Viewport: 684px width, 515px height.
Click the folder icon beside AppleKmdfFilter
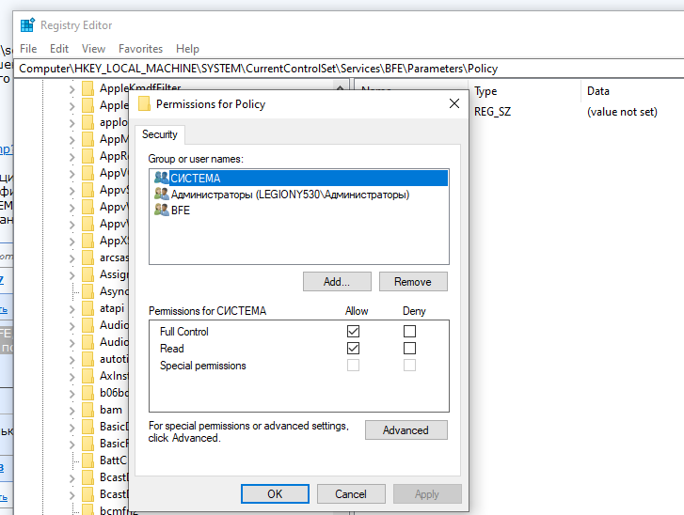(88, 88)
